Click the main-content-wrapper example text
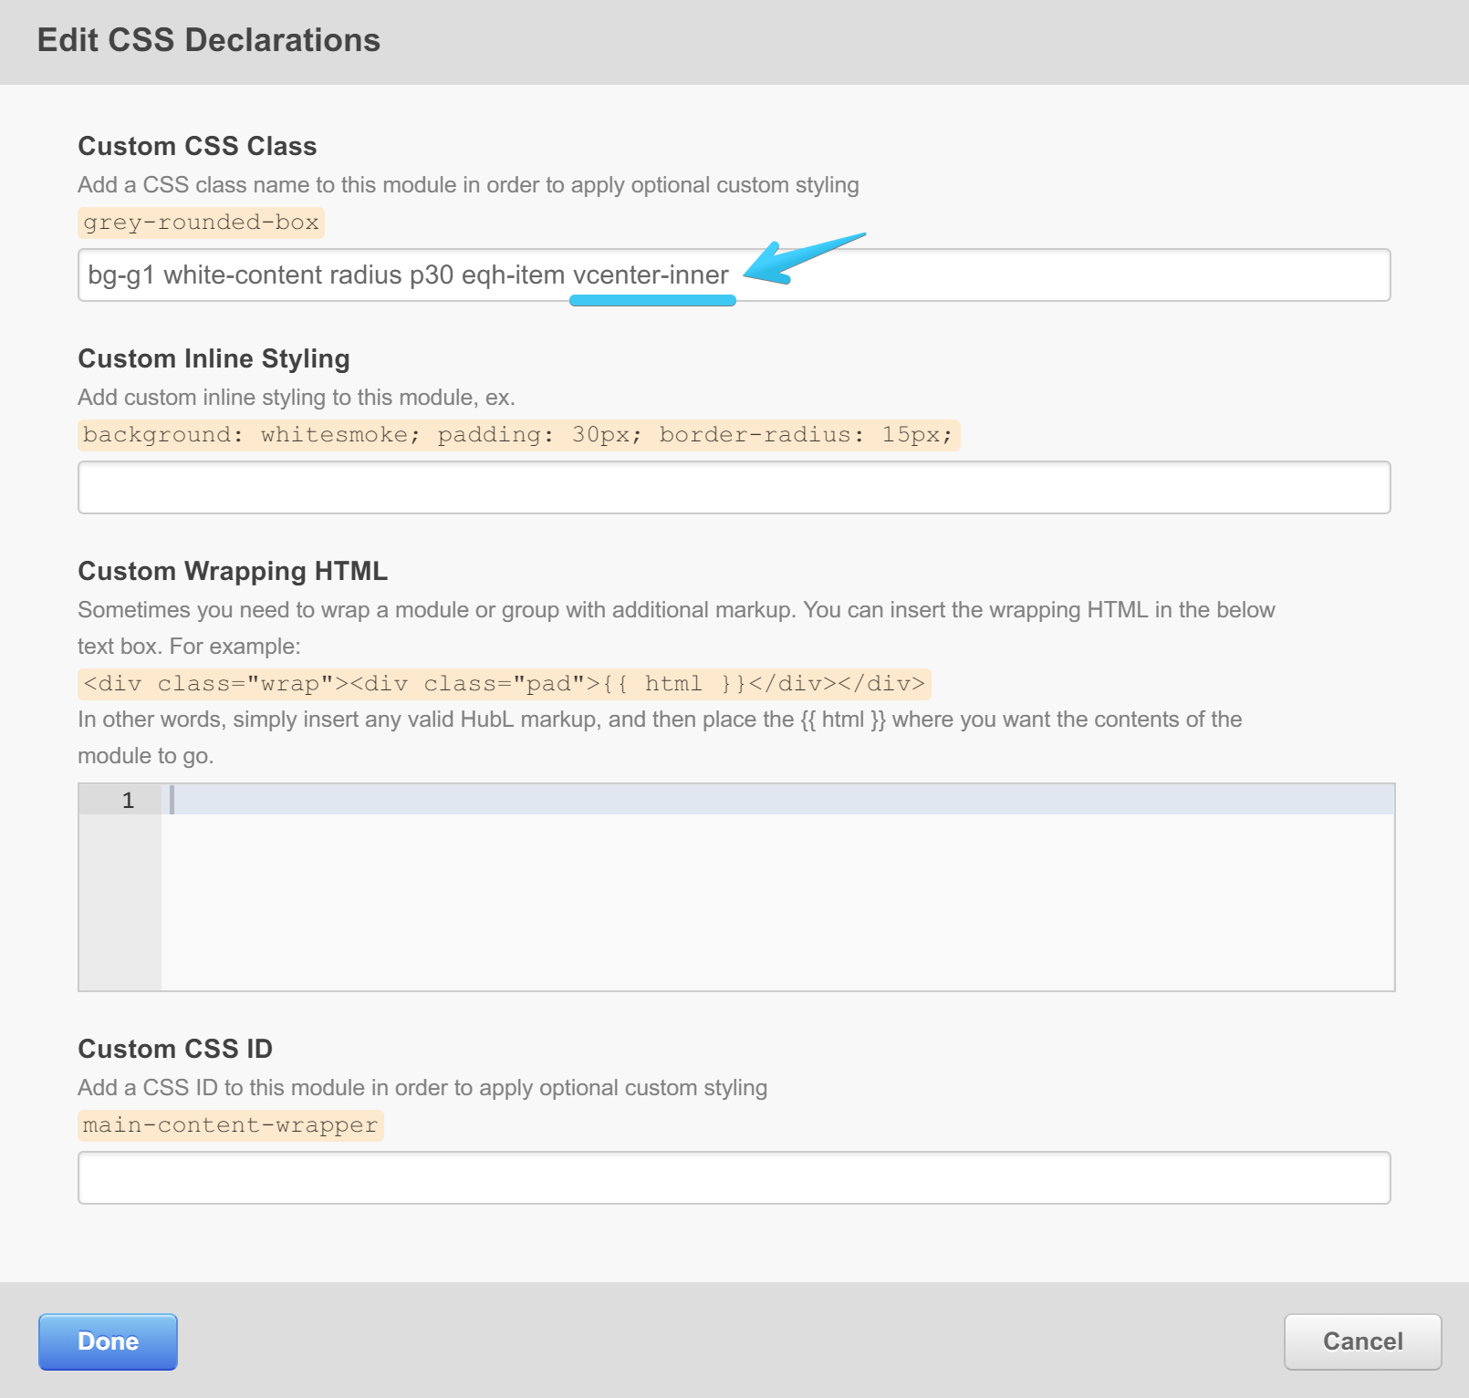1469x1398 pixels. pyautogui.click(x=230, y=1125)
